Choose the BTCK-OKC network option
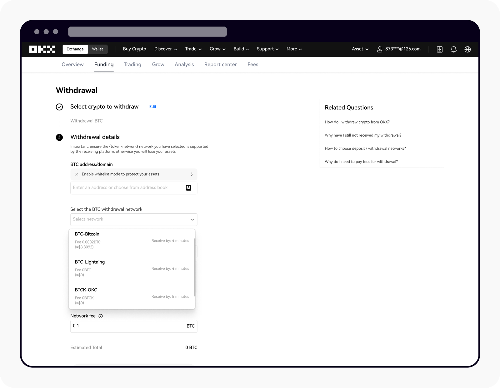The image size is (500, 388). pos(132,296)
